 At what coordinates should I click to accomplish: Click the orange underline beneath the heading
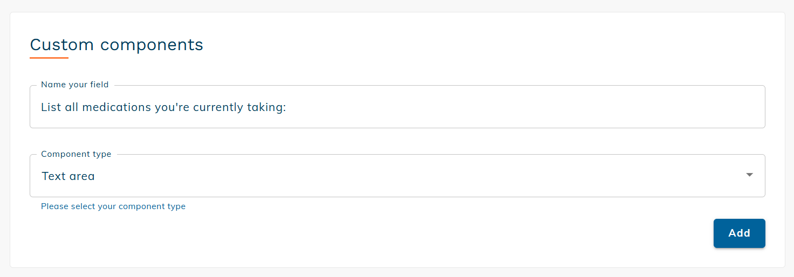[x=49, y=58]
